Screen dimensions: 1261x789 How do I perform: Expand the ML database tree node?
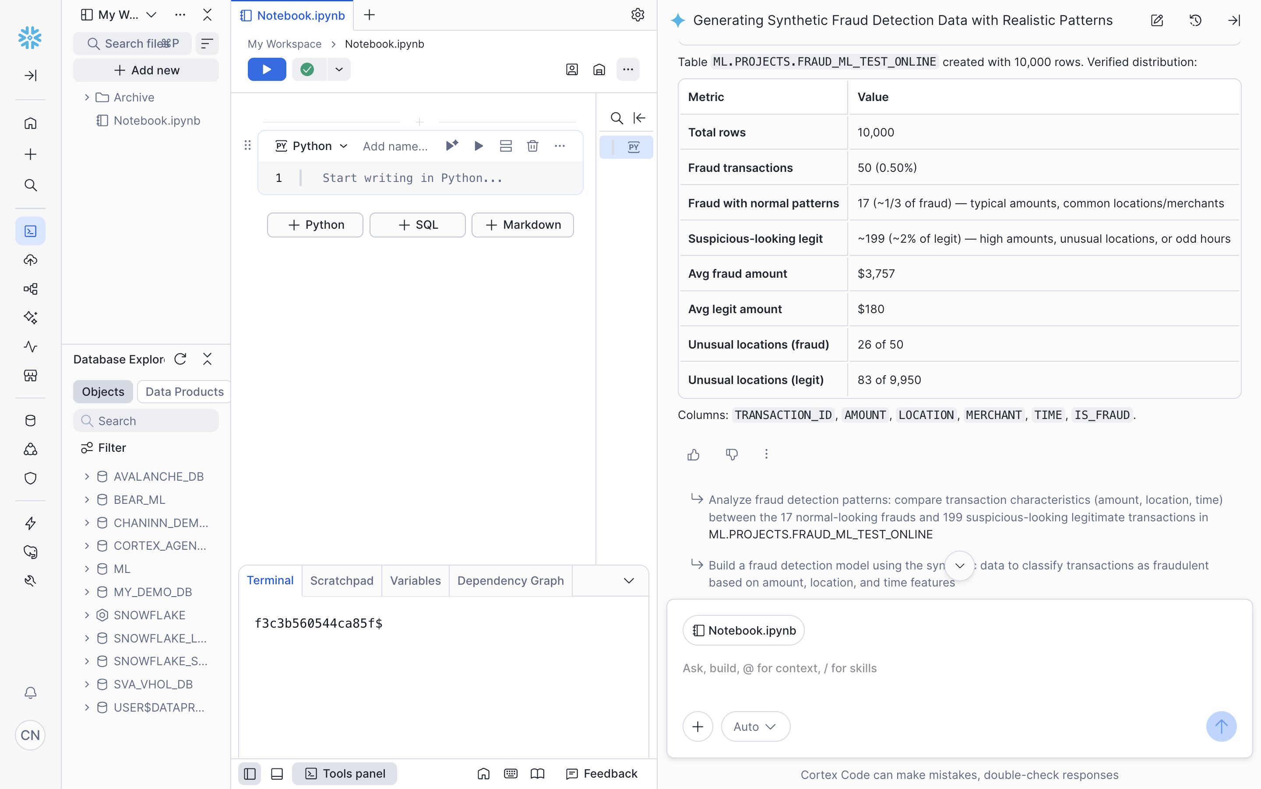[x=87, y=569]
